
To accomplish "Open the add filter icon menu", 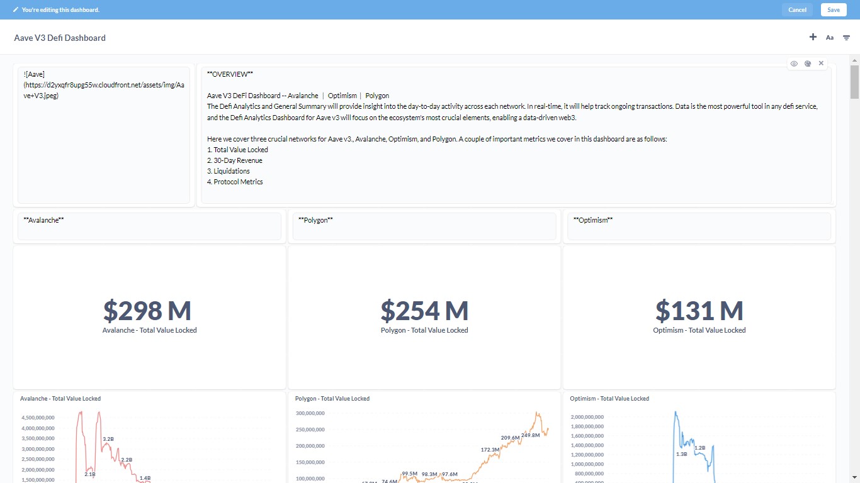I will point(847,38).
